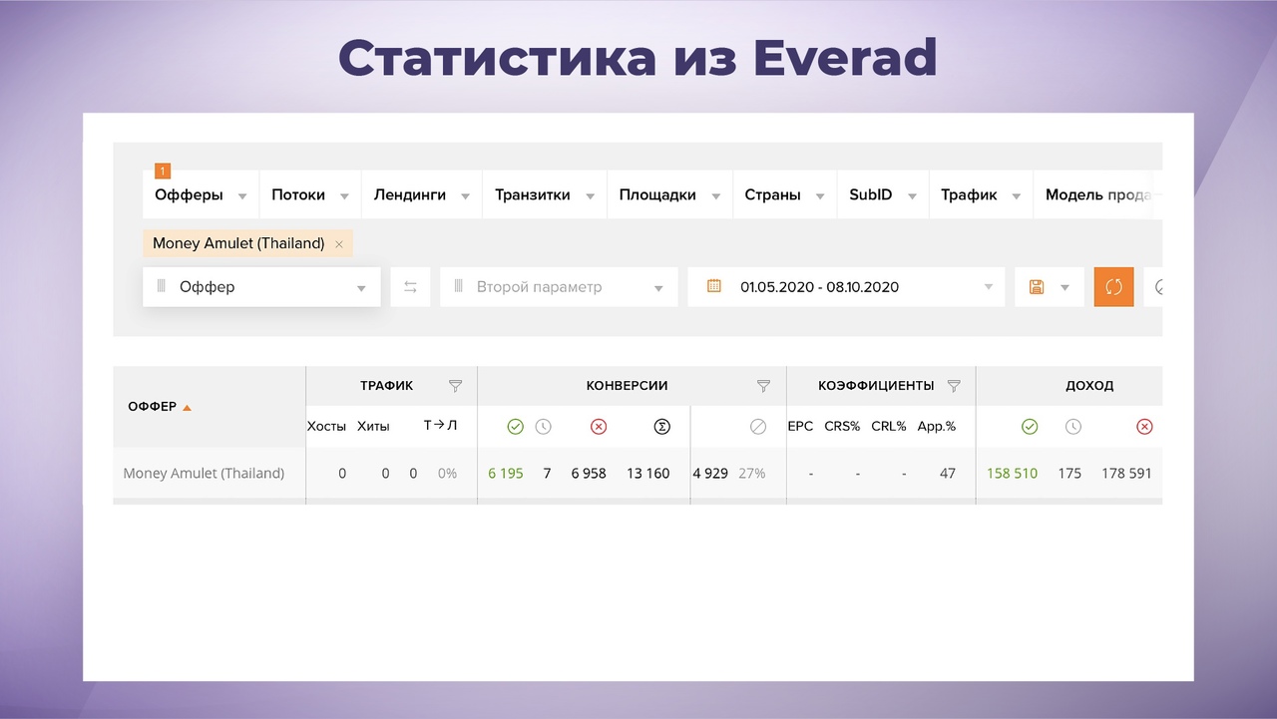
Task: Click the ДОХОД group header
Action: tap(1089, 386)
